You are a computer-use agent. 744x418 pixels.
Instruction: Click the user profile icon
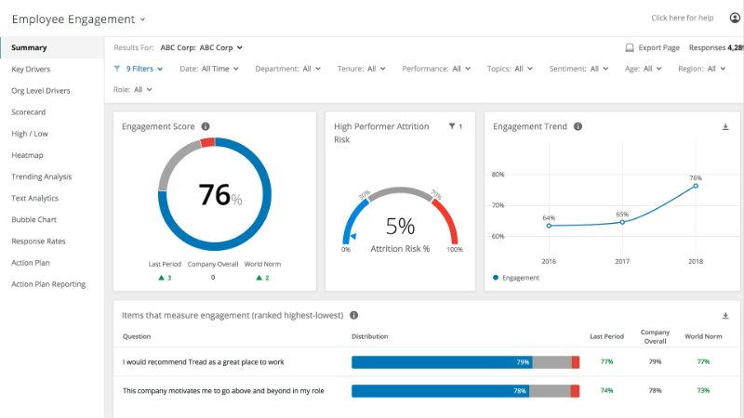click(x=735, y=18)
